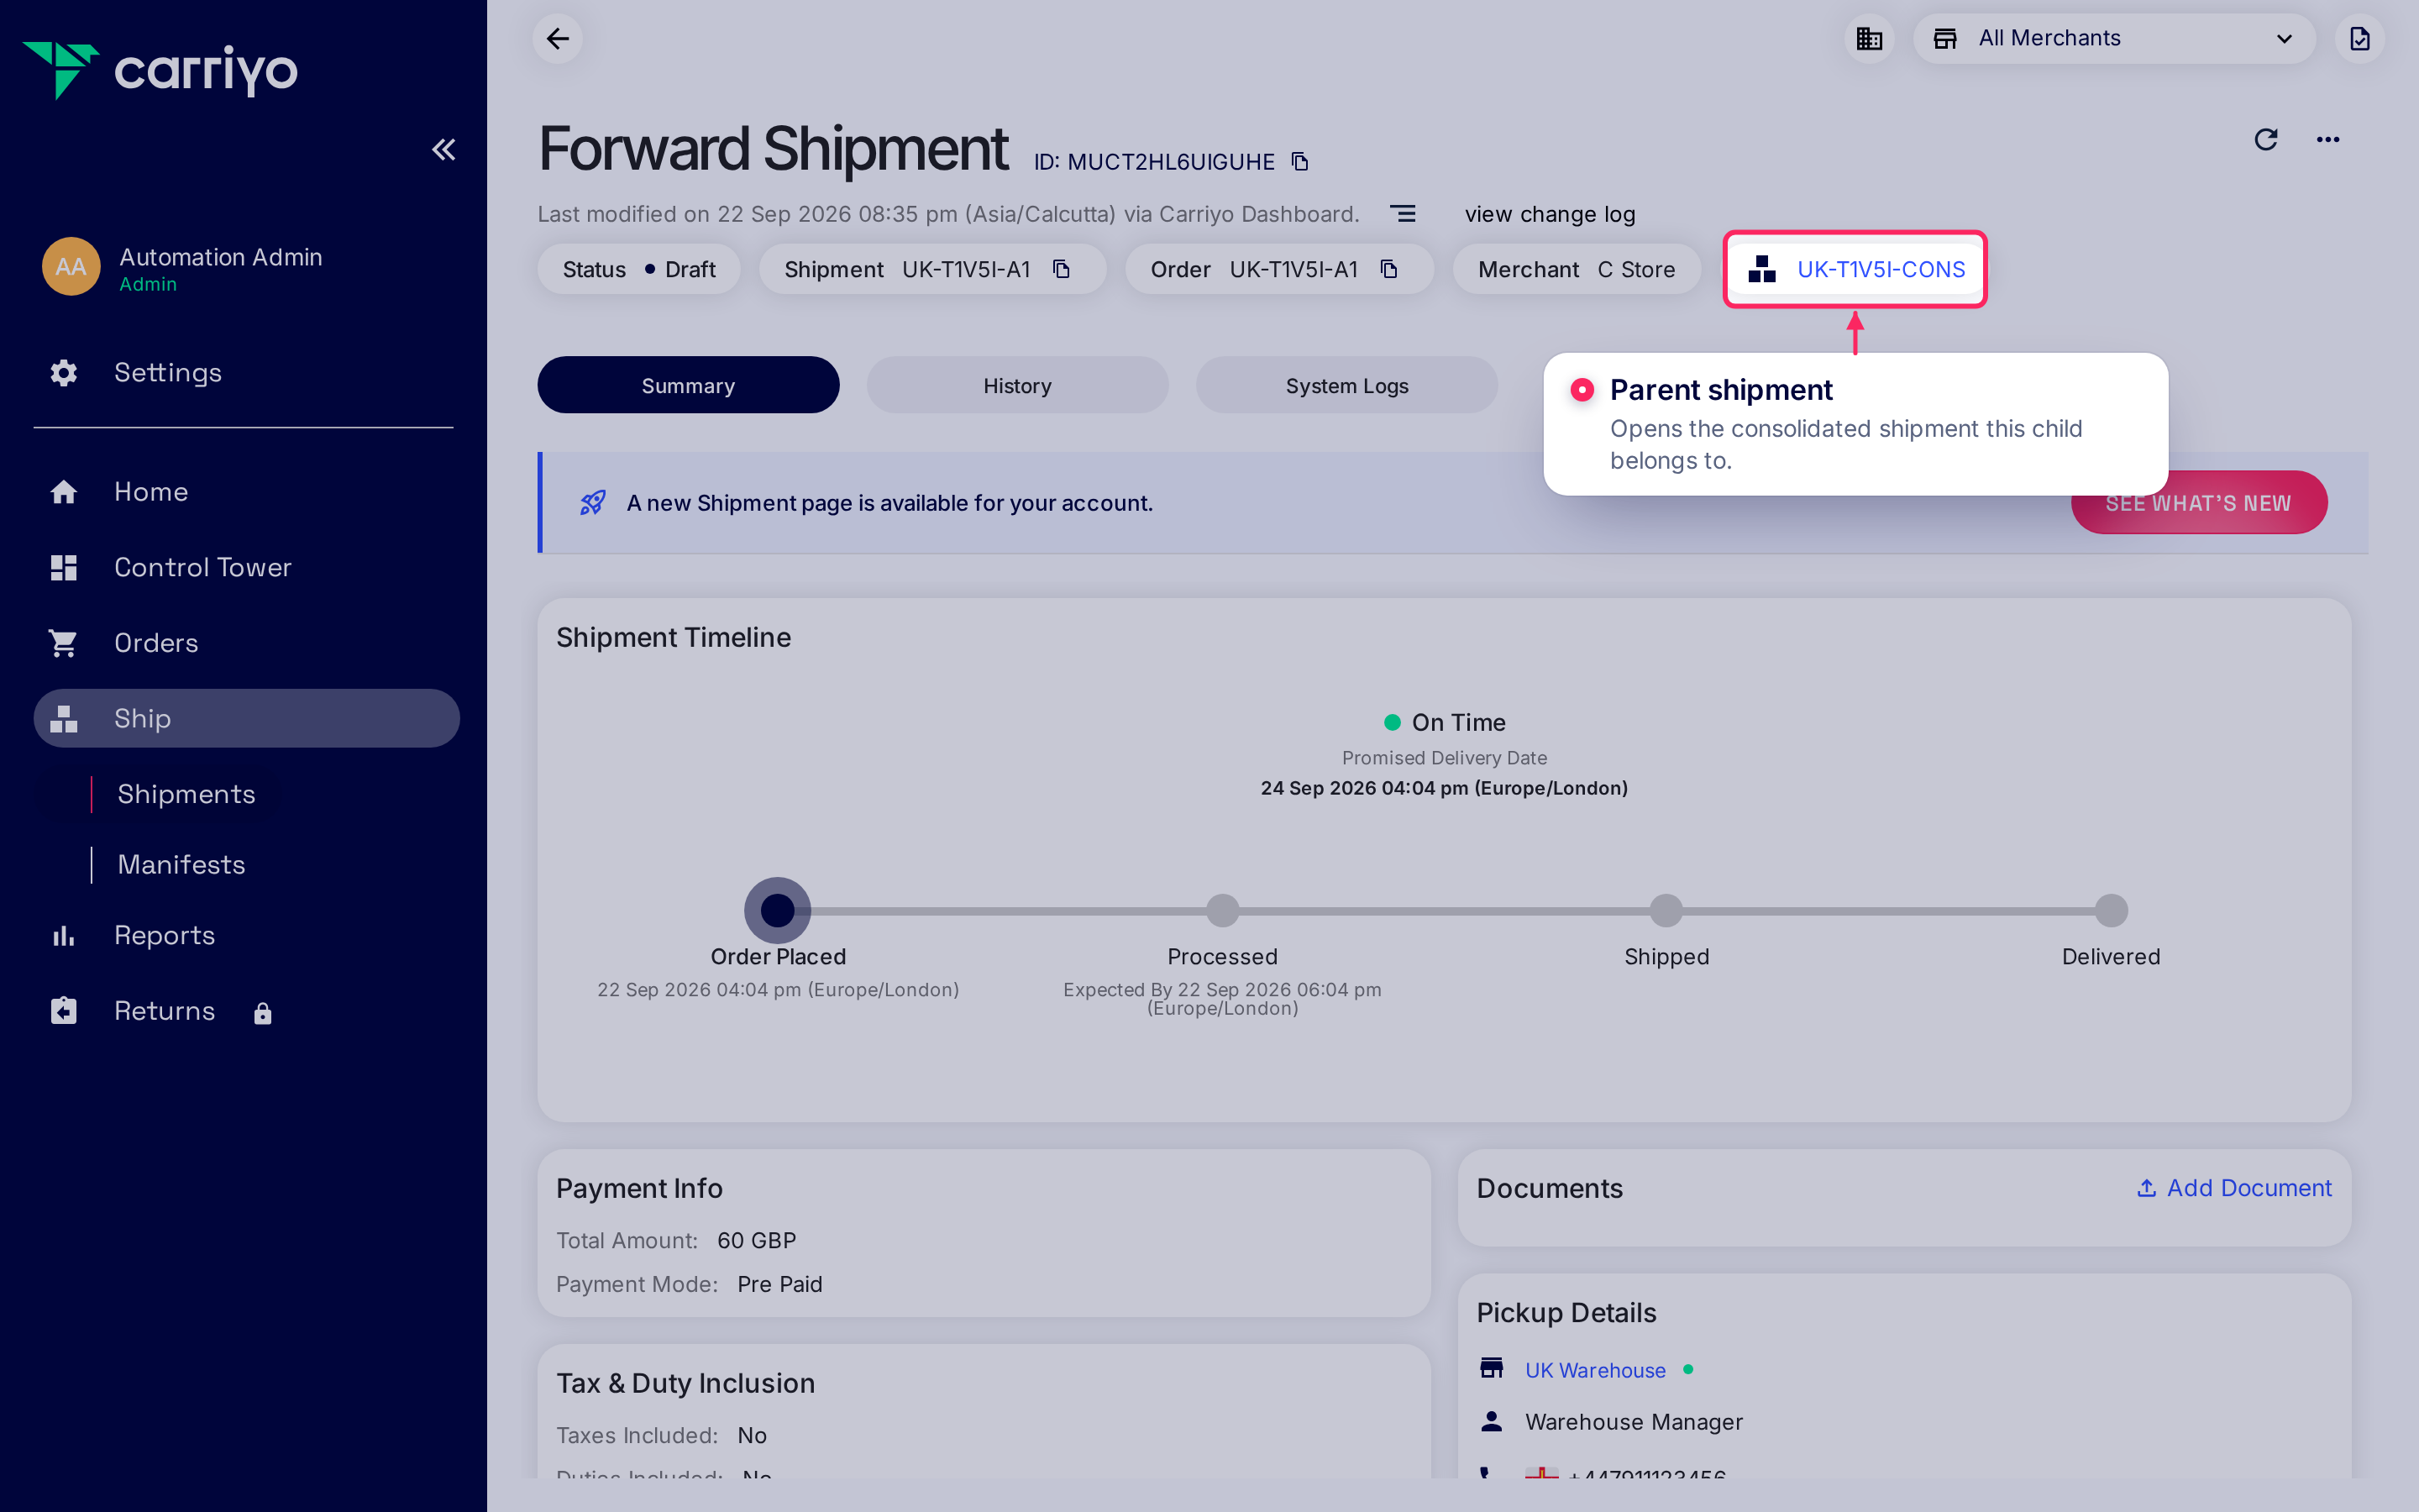The image size is (2419, 1512).
Task: Open Orders in the sidebar
Action: point(155,643)
